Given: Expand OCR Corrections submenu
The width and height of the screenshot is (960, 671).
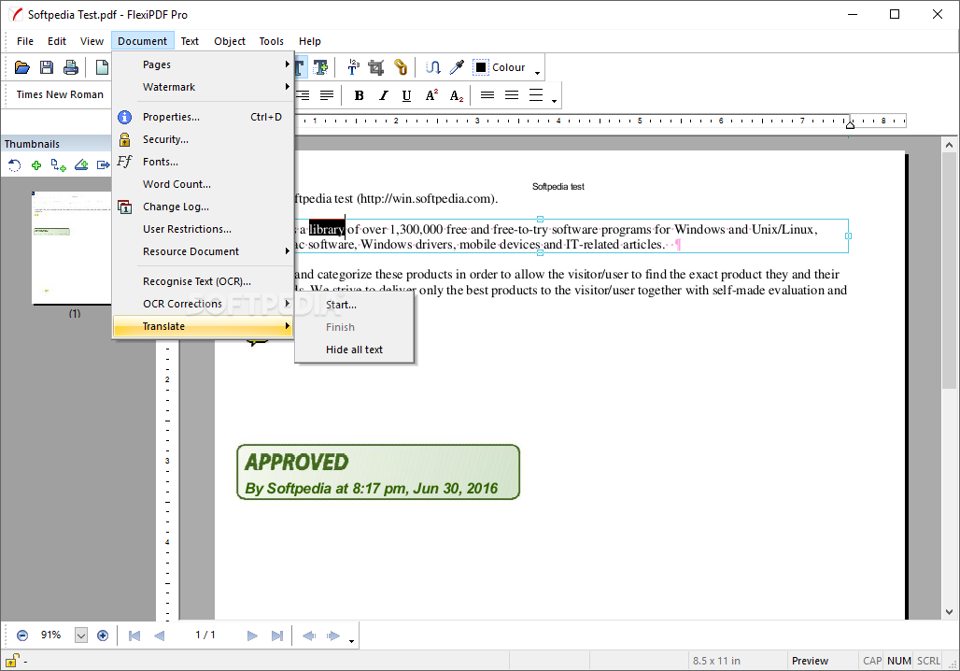Looking at the screenshot, I should click(x=203, y=304).
